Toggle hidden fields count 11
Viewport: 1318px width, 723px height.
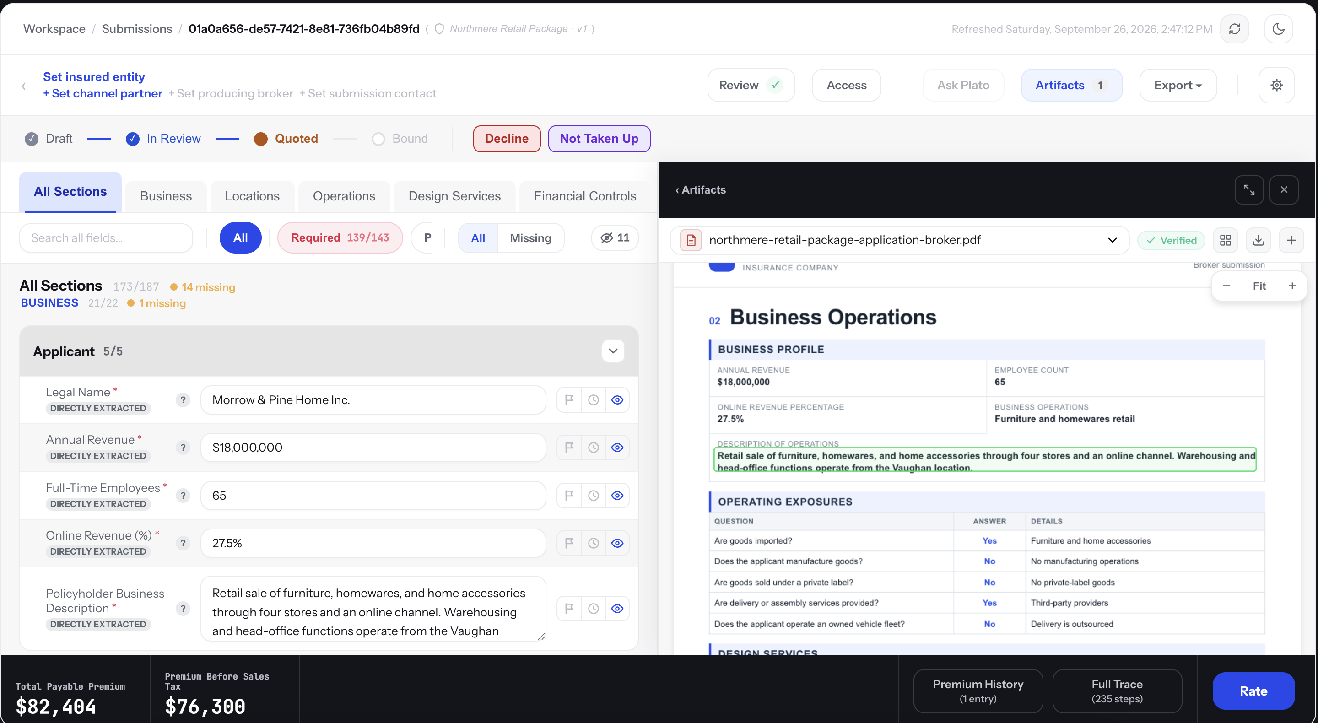click(615, 238)
